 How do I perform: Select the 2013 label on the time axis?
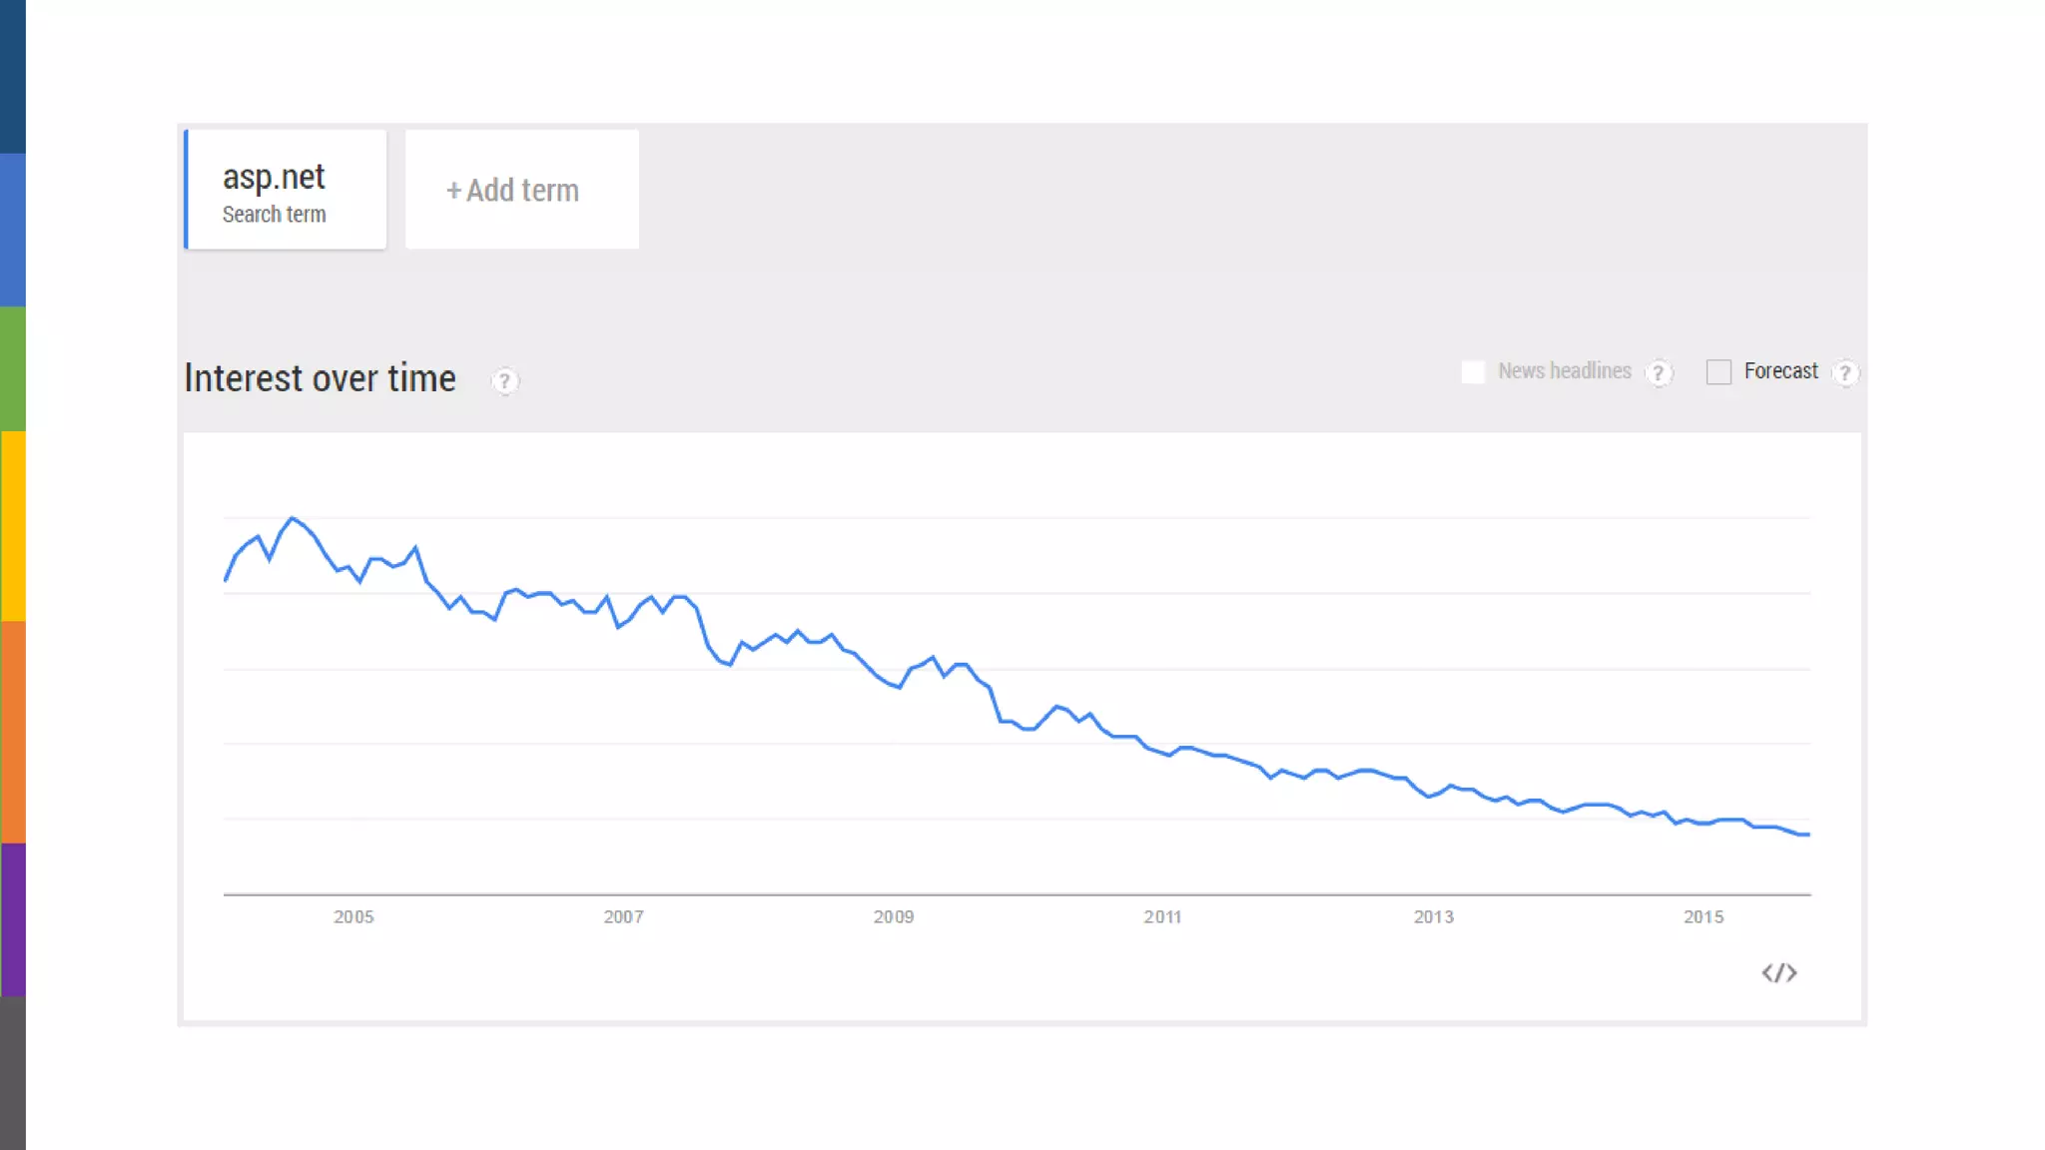click(x=1433, y=916)
